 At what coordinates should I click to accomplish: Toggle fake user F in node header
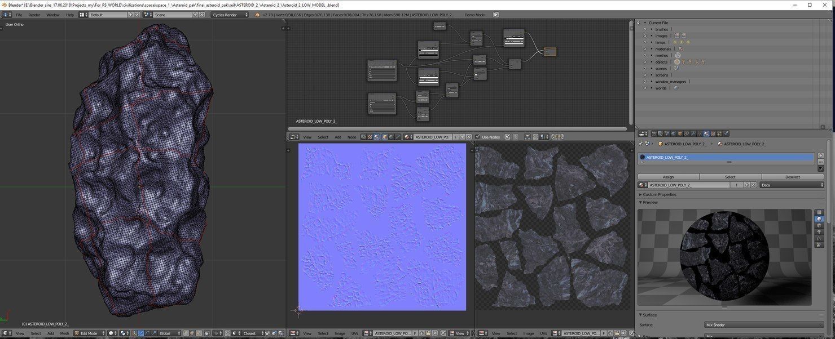[x=455, y=137]
